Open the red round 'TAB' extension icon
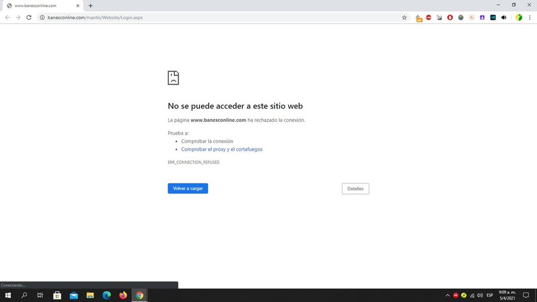Screen dimensions: 537x302 click(x=428, y=17)
